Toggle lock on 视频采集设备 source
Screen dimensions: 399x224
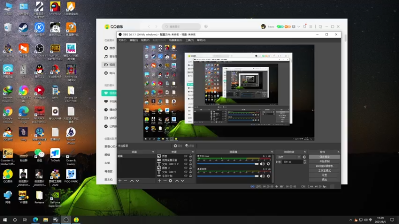191,160
